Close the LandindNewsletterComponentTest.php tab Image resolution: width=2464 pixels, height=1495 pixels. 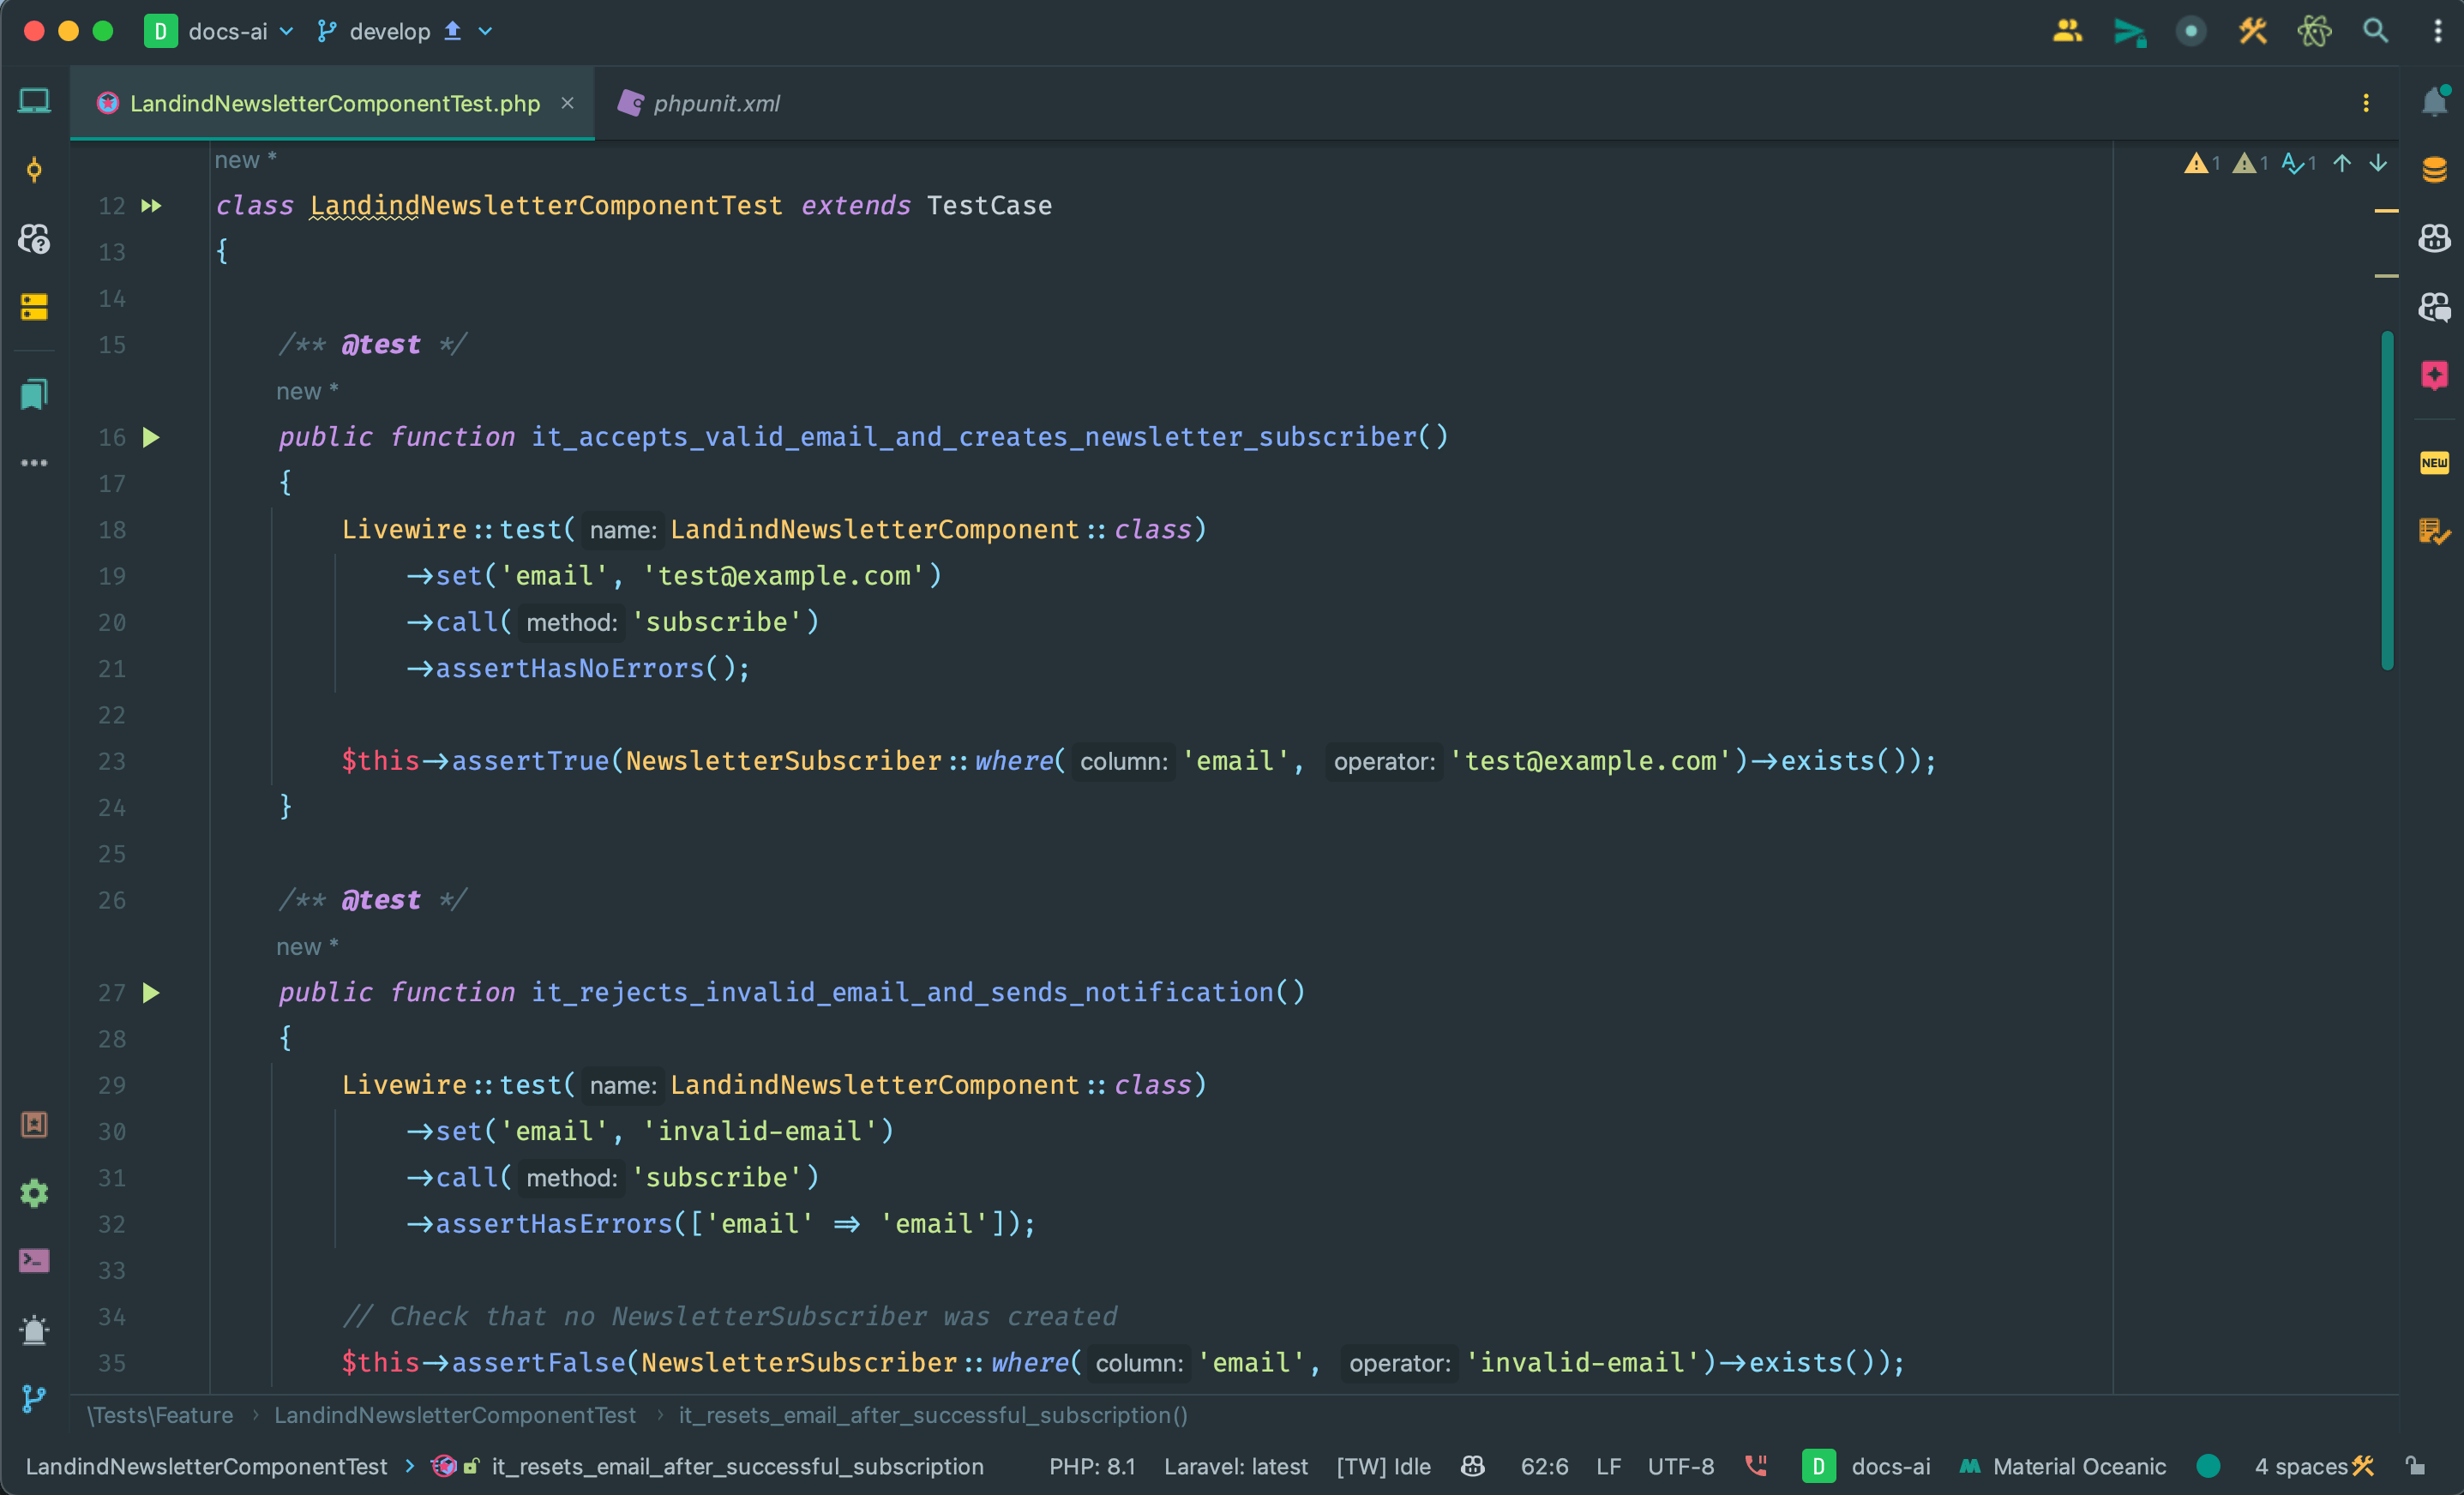coord(567,103)
